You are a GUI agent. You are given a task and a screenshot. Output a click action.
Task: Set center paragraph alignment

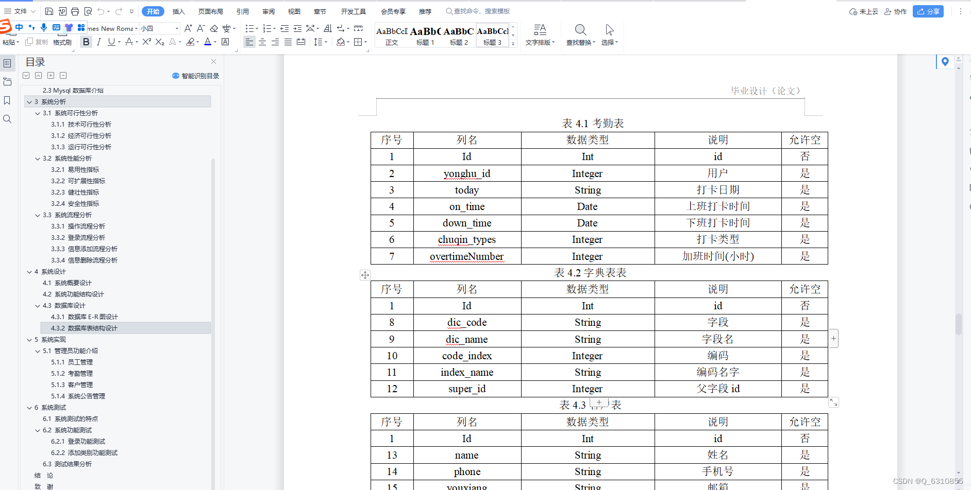pyautogui.click(x=262, y=42)
